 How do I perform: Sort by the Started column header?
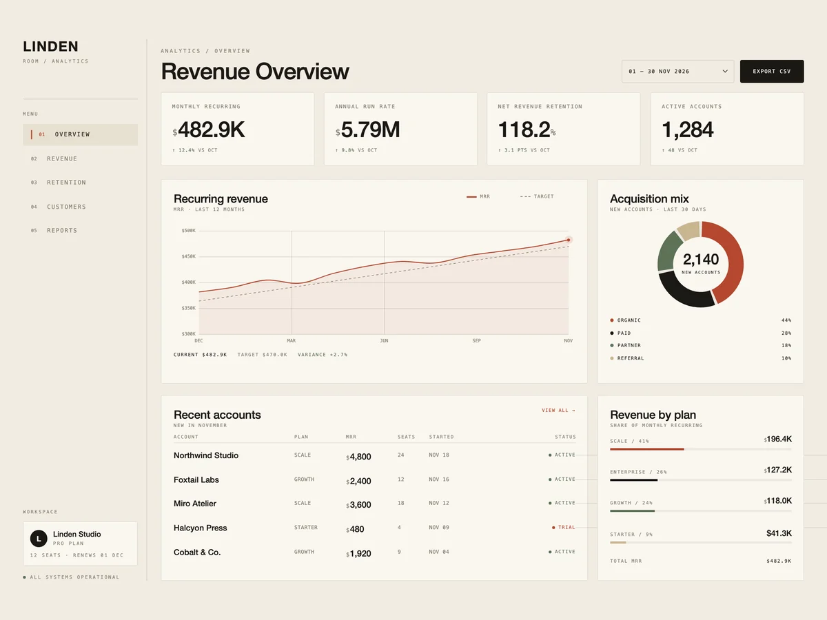coord(441,437)
